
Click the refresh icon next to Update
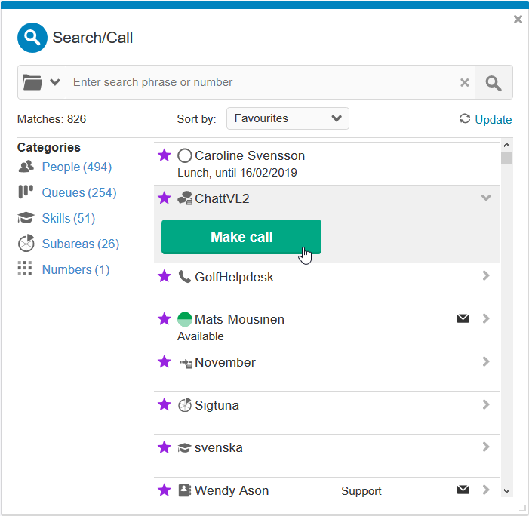pos(465,119)
